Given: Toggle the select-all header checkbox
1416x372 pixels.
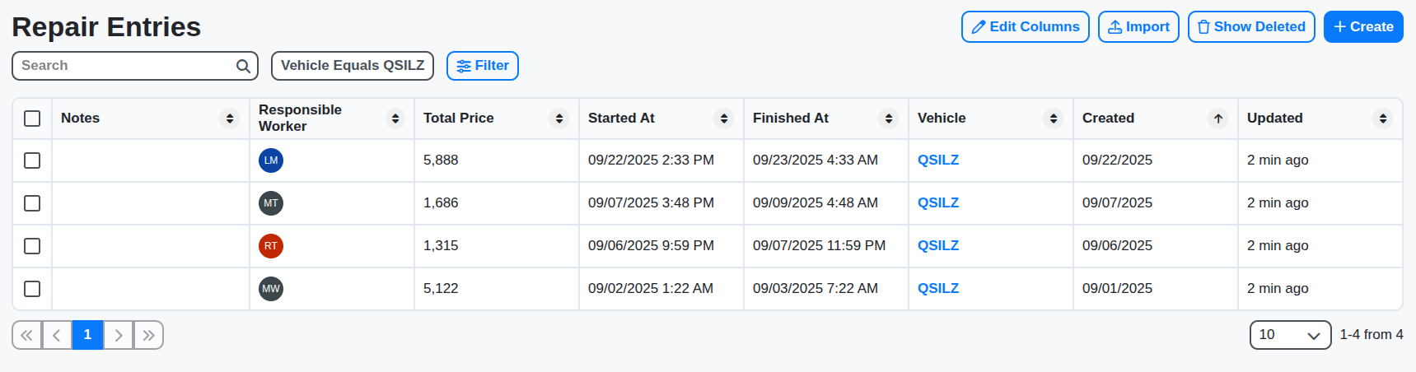Looking at the screenshot, I should coord(32,119).
